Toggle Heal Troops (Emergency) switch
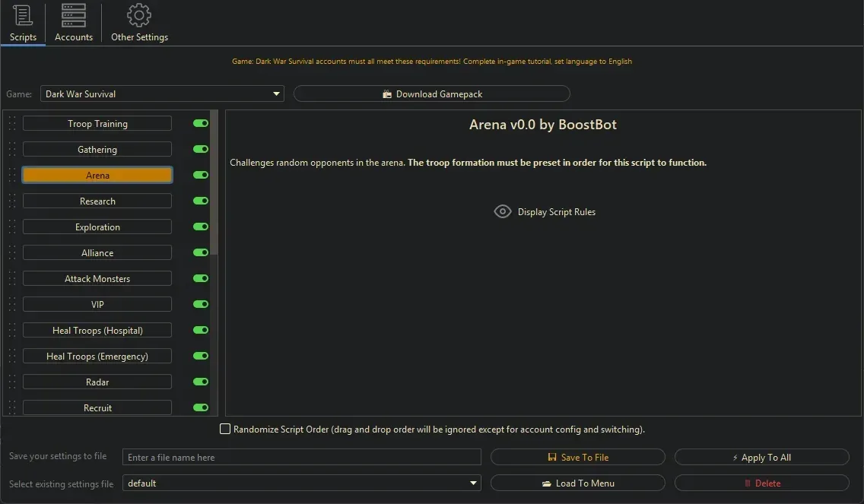The image size is (864, 504). click(201, 357)
